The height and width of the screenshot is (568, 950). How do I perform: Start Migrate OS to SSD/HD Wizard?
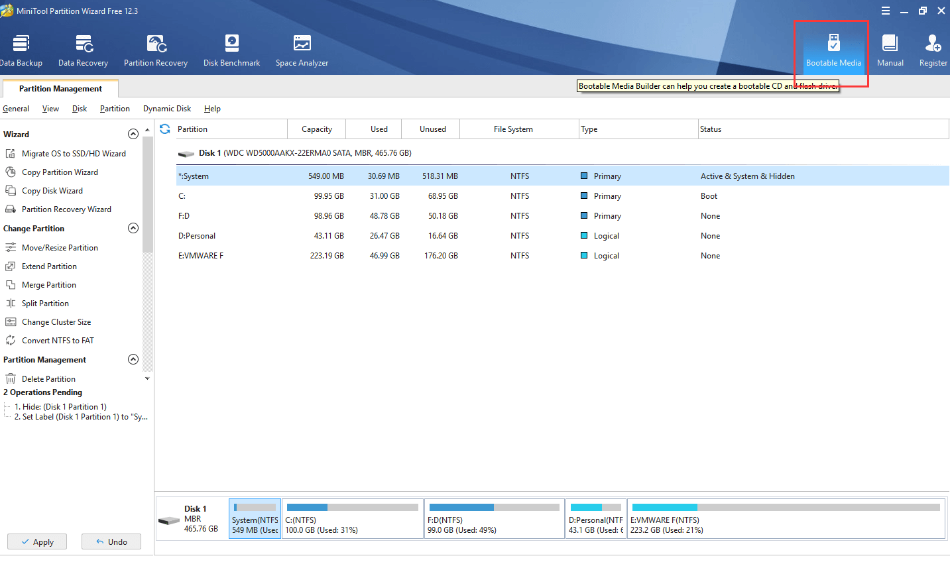tap(66, 154)
